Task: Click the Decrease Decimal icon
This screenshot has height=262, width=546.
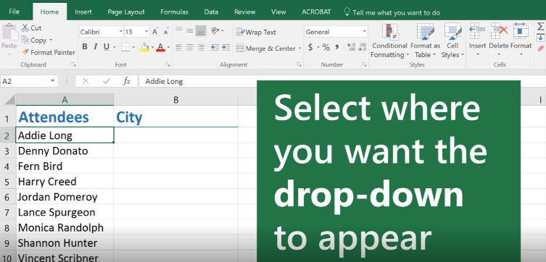Action: (363, 47)
